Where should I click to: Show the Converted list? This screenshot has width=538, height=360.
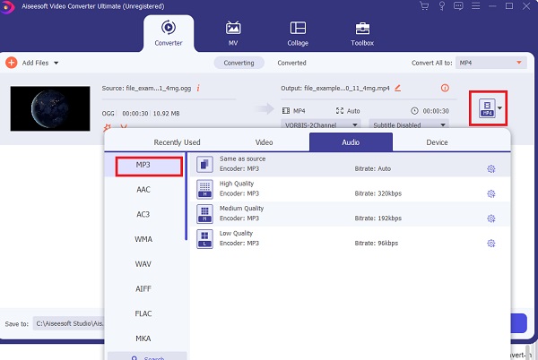(x=292, y=63)
